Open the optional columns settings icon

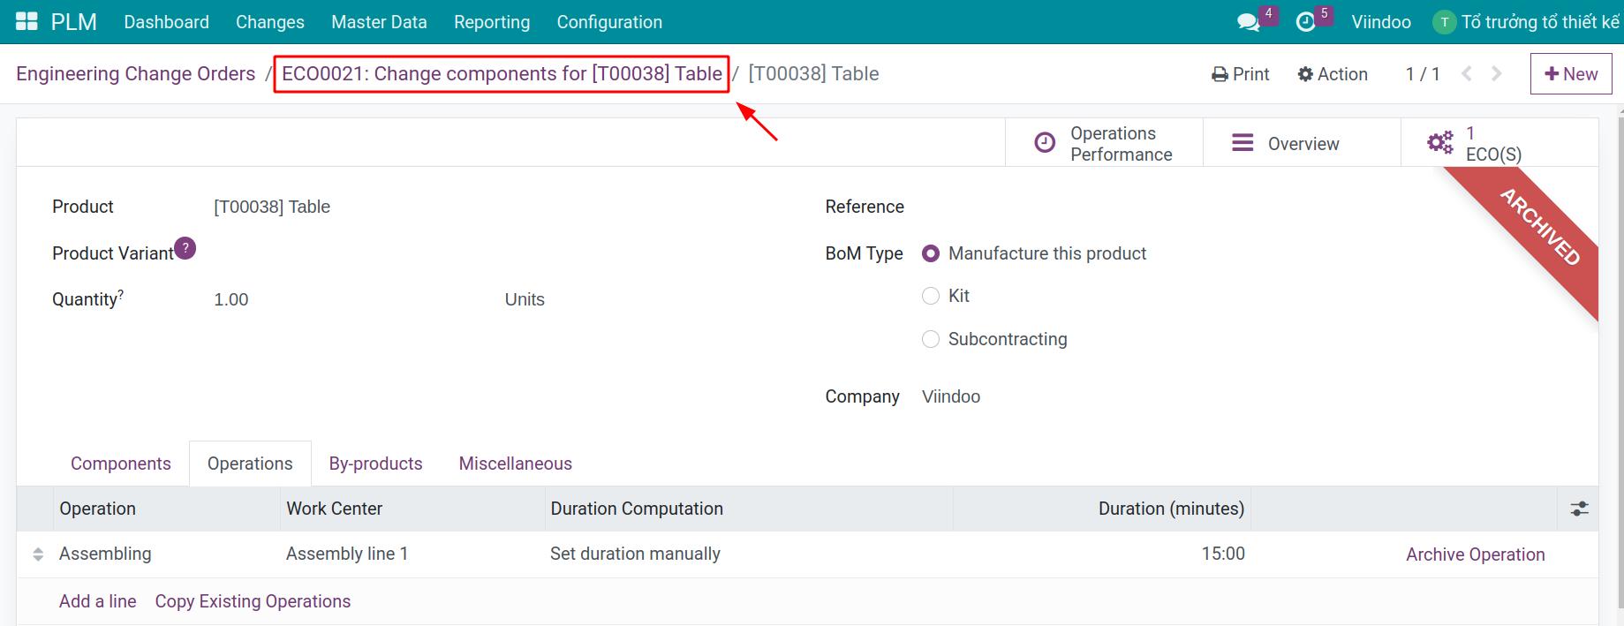click(x=1579, y=509)
